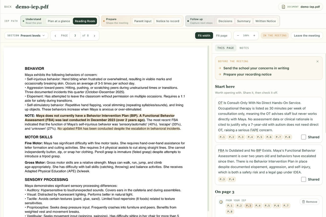326x217 pixels.
Task: Go Back from the document
Action: coord(8,7)
